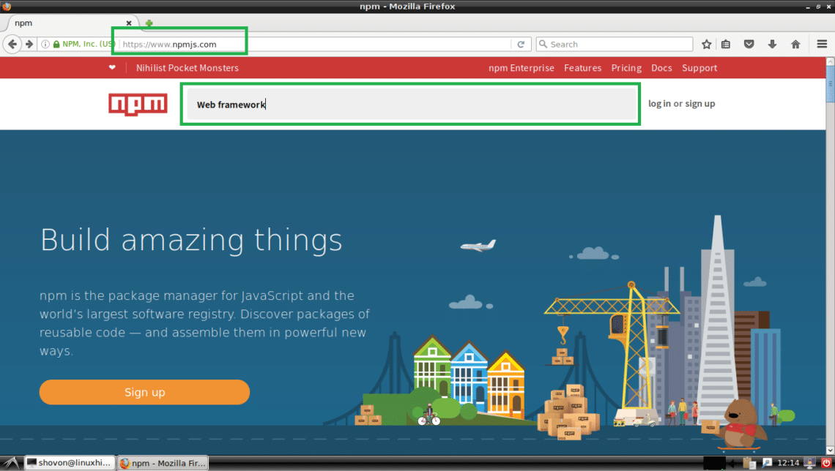Click the Firefox icon in the title bar
Viewport: 835px width, 471px height.
[x=7, y=7]
